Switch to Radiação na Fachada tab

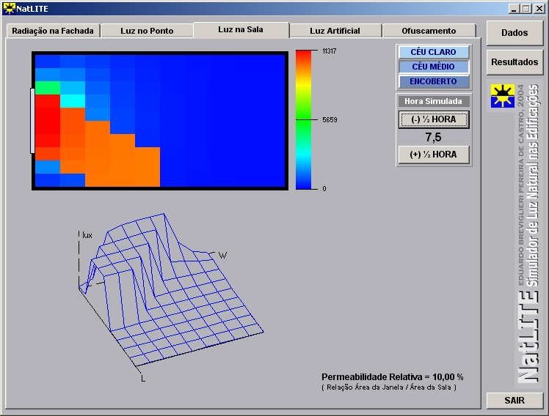pos(53,31)
